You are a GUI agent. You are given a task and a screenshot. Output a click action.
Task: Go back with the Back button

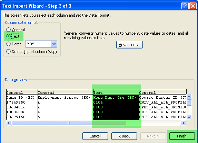(x=124, y=136)
